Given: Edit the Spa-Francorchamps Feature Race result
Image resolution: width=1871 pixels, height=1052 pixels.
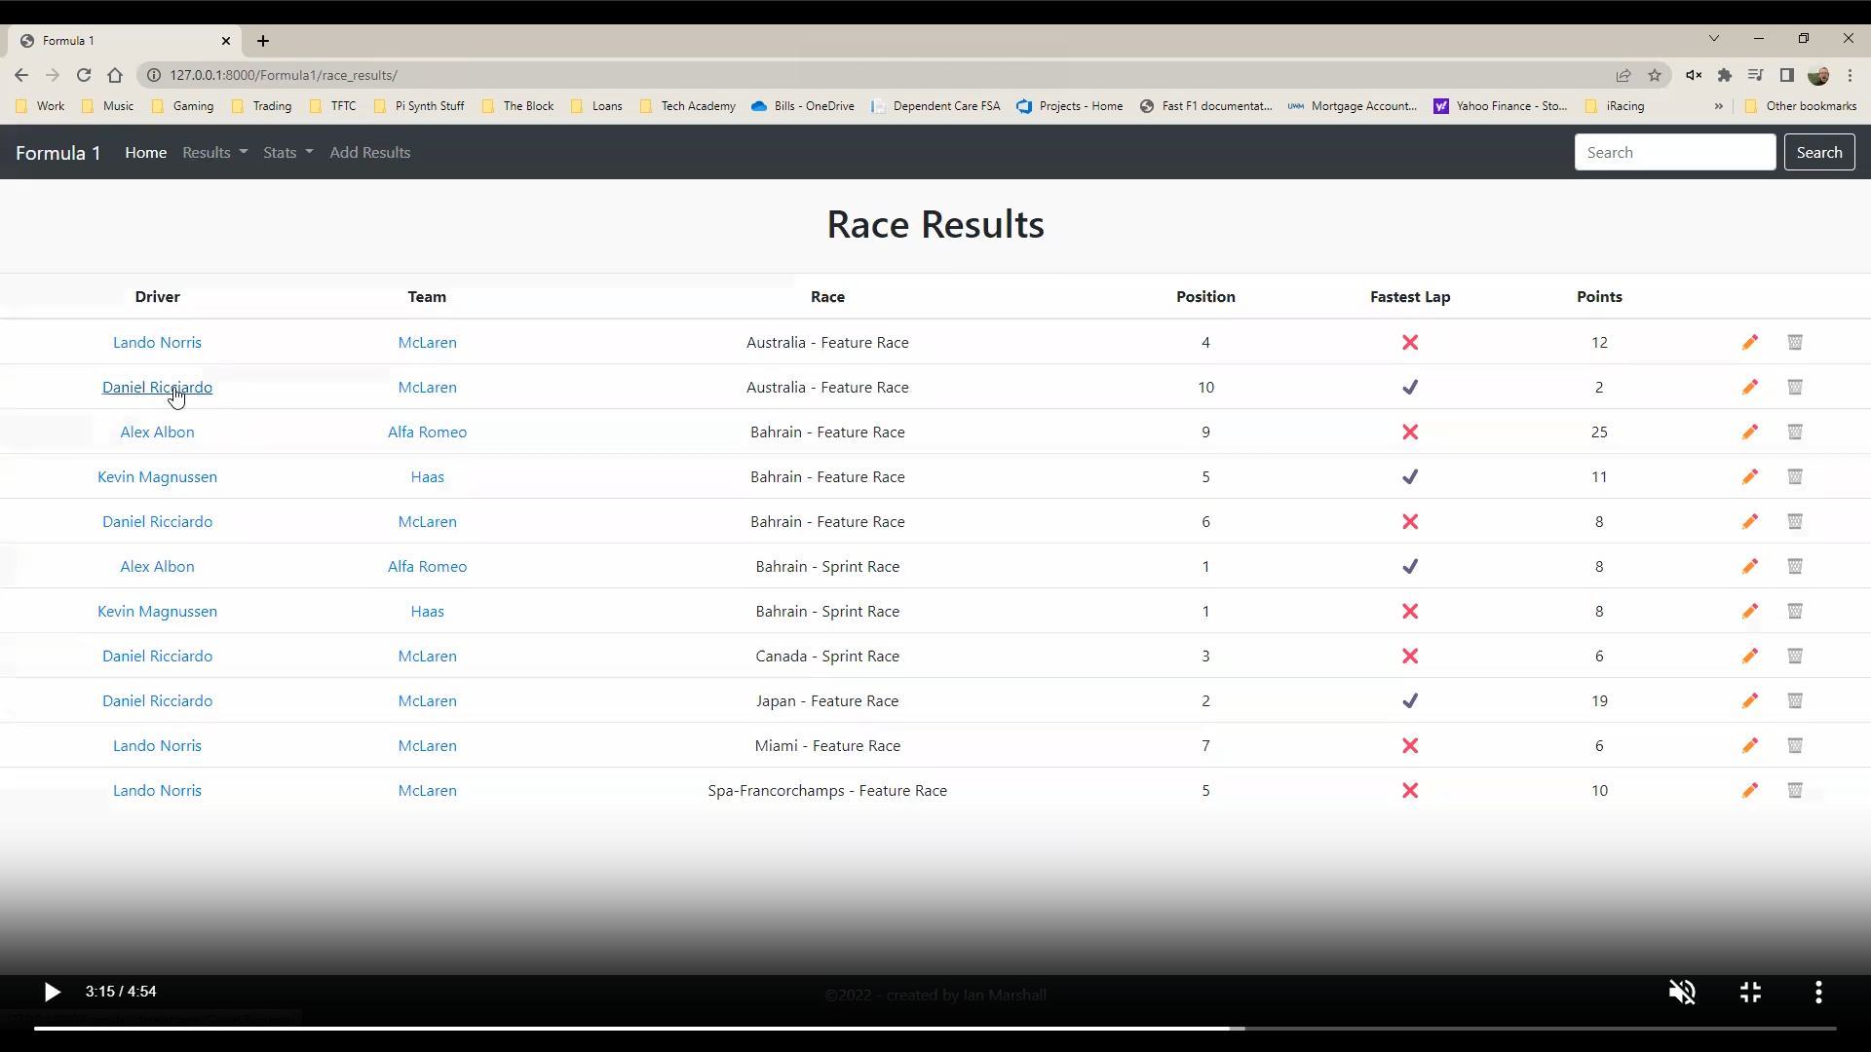Looking at the screenshot, I should coord(1750,790).
